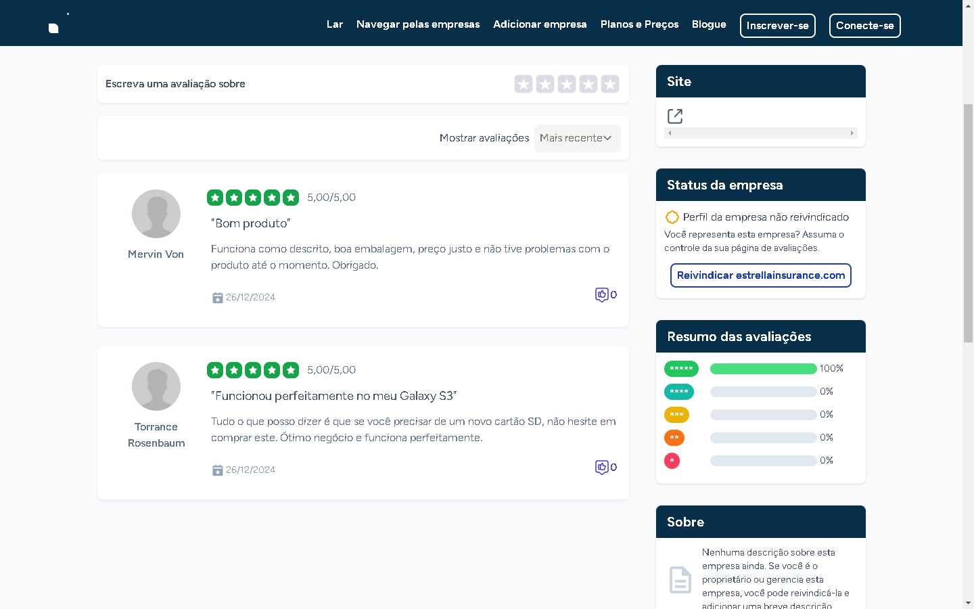Open Navegar pelas empresas menu item

pos(418,24)
